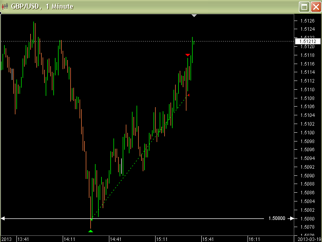Image resolution: width=322 pixels, height=242 pixels.
Task: Select the 1.50800 horizontal line label
Action: coord(277,218)
